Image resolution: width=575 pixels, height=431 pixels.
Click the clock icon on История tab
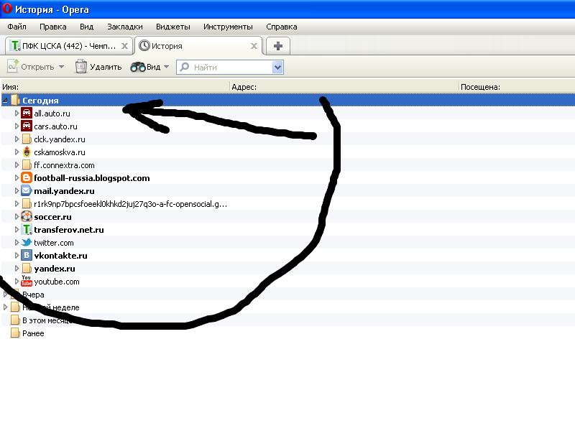point(144,45)
